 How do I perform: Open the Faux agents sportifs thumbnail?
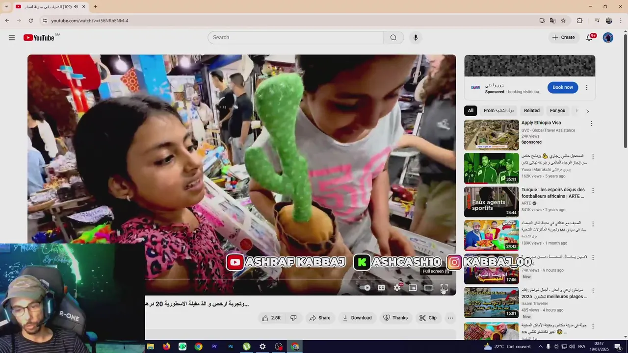pyautogui.click(x=491, y=202)
